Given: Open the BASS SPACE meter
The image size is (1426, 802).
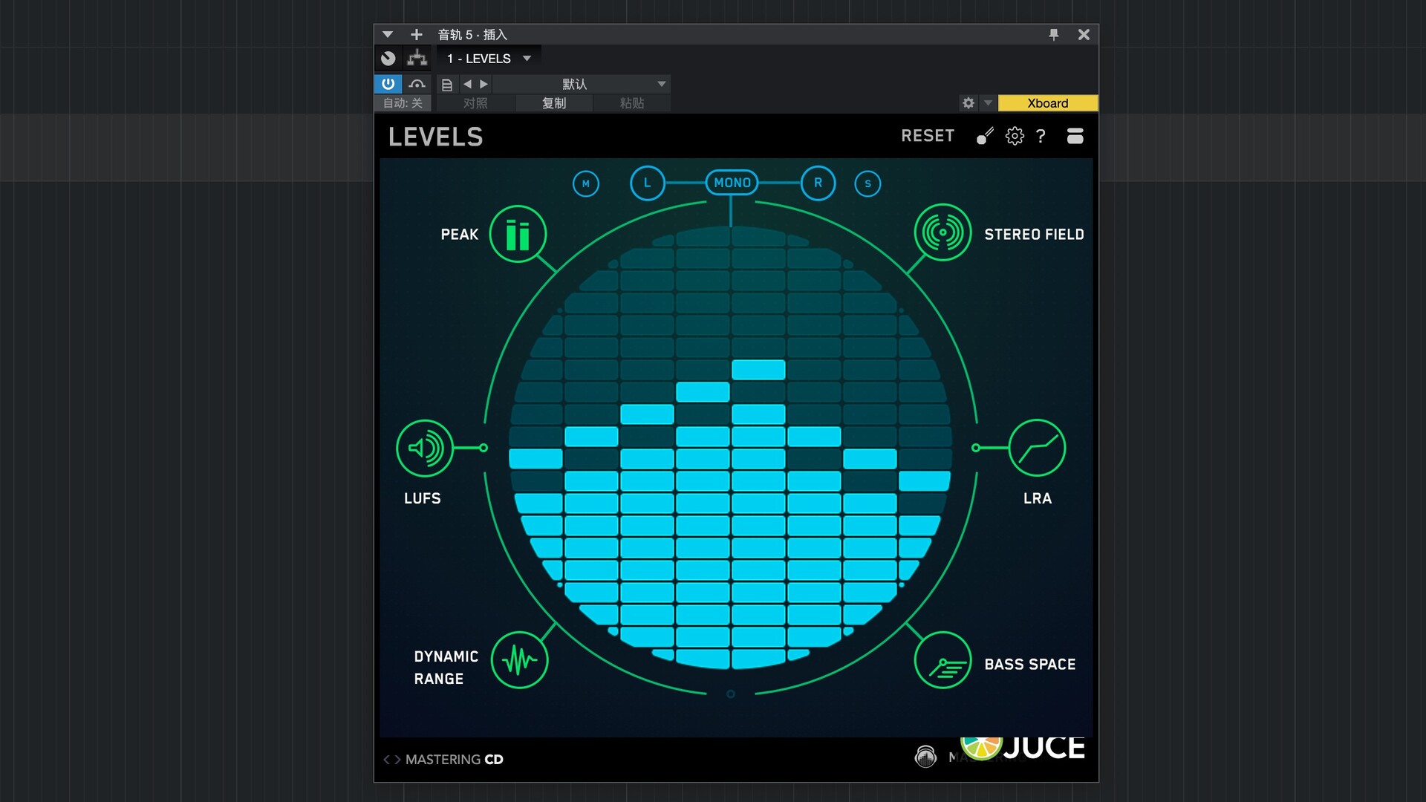Looking at the screenshot, I should coord(942,660).
